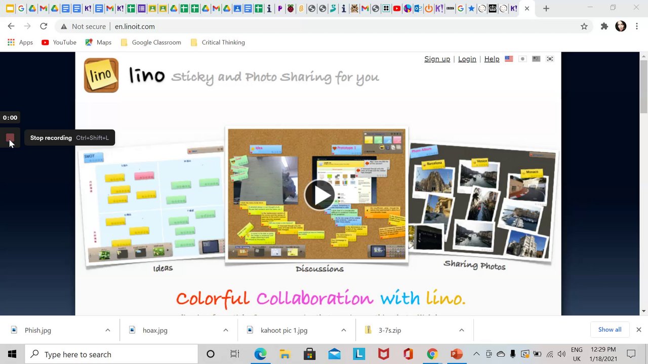Open Wi-Fi network settings in tray
The height and width of the screenshot is (364, 648).
tap(549, 354)
